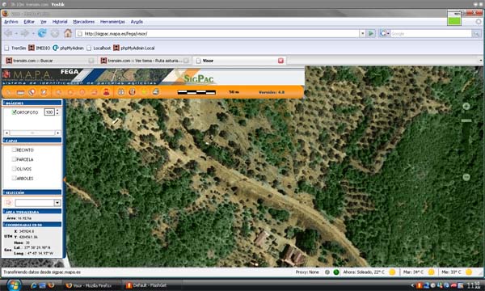
Task: Click the printer icon in the SigPac toolbar
Action: coord(156,92)
